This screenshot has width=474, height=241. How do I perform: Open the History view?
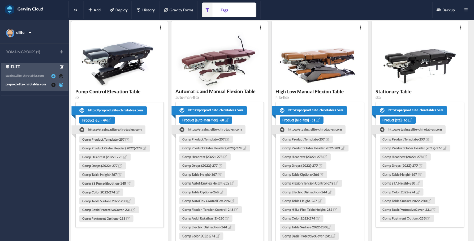tap(146, 10)
